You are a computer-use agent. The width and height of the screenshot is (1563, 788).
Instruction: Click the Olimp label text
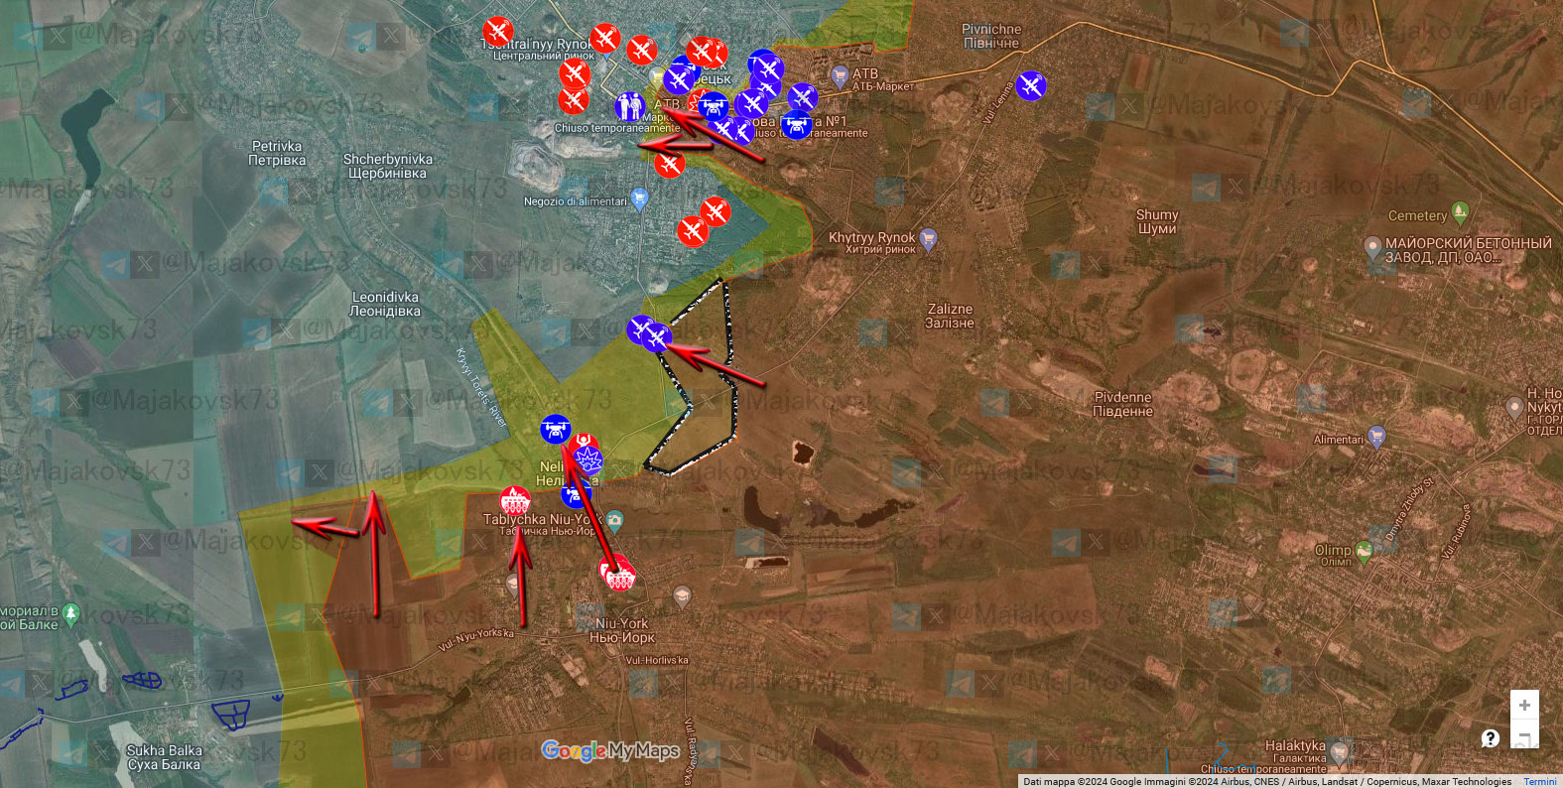tap(1333, 550)
